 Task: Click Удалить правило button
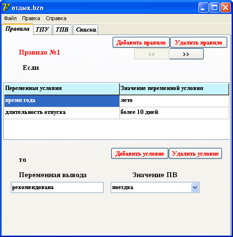click(x=198, y=43)
